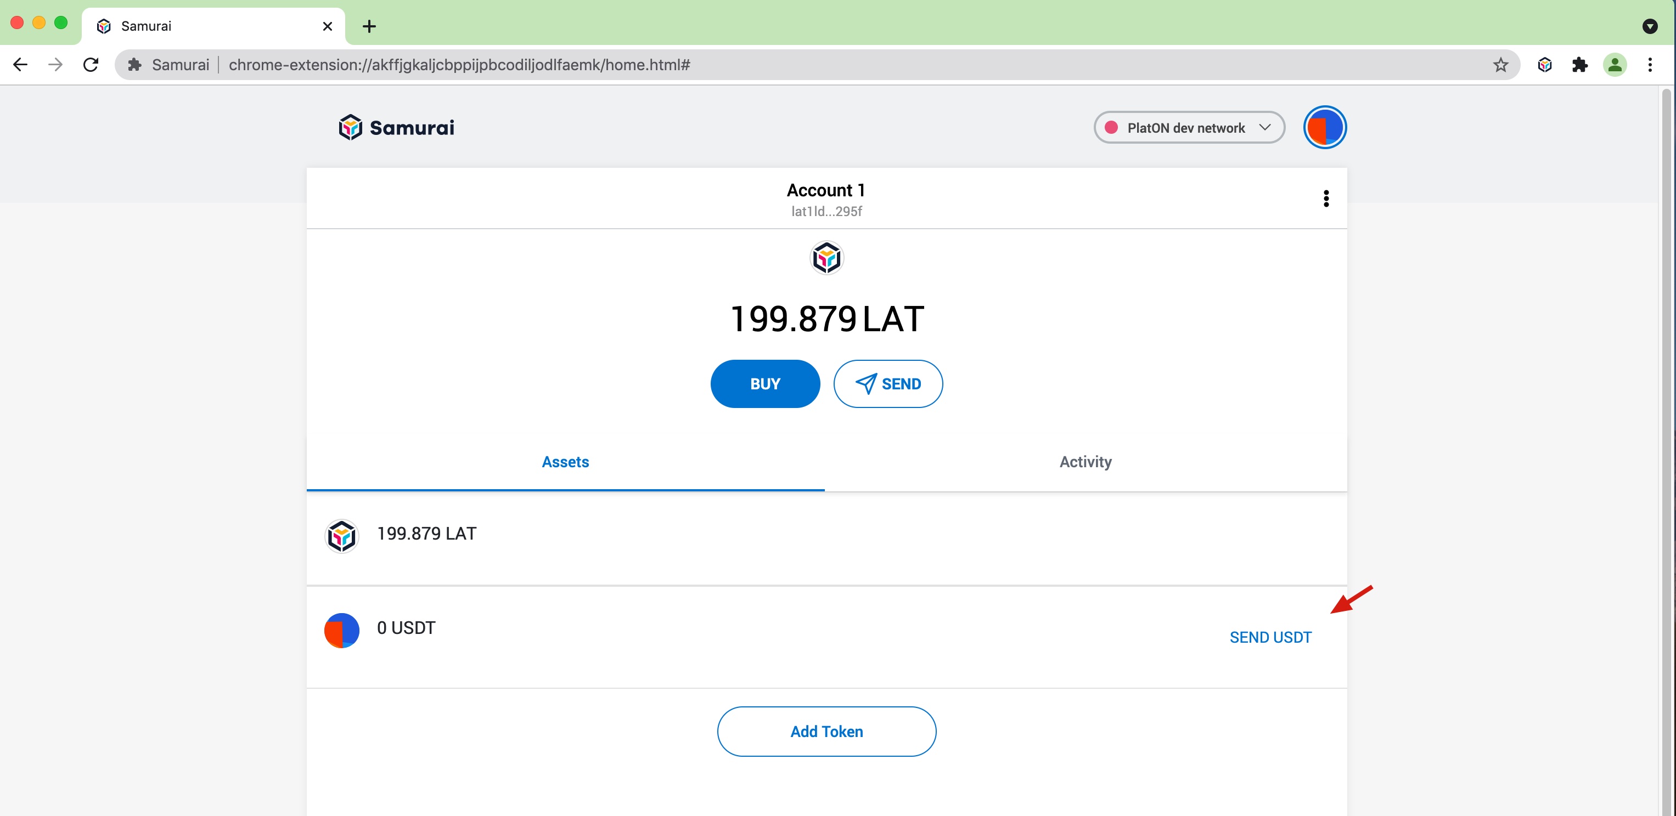Open the Chrome profile avatar
Viewport: 1676px width, 816px height.
[1615, 64]
